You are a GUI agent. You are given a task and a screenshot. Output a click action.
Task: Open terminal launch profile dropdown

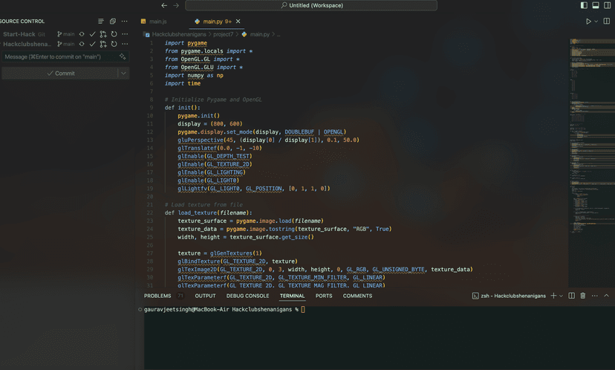(562, 296)
